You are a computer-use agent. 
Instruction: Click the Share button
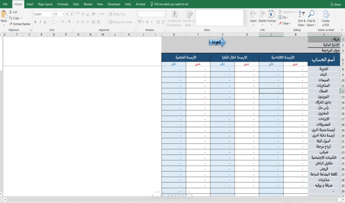click(336, 4)
